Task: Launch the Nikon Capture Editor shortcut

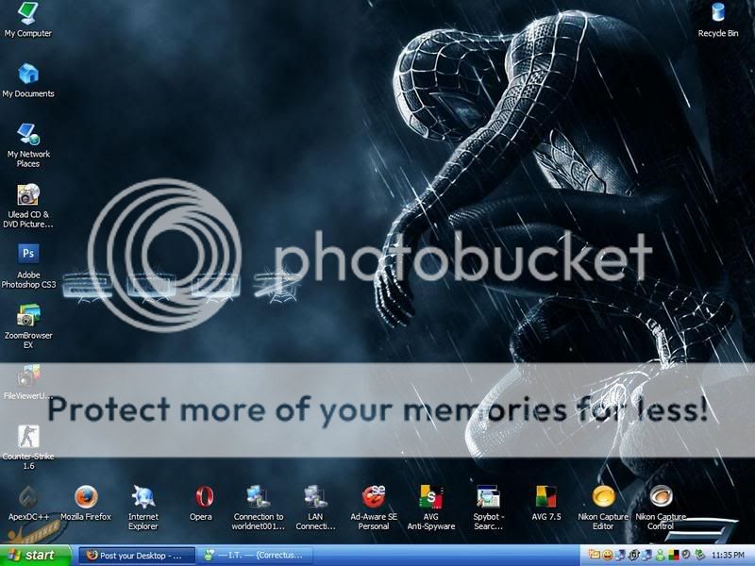Action: [603, 508]
